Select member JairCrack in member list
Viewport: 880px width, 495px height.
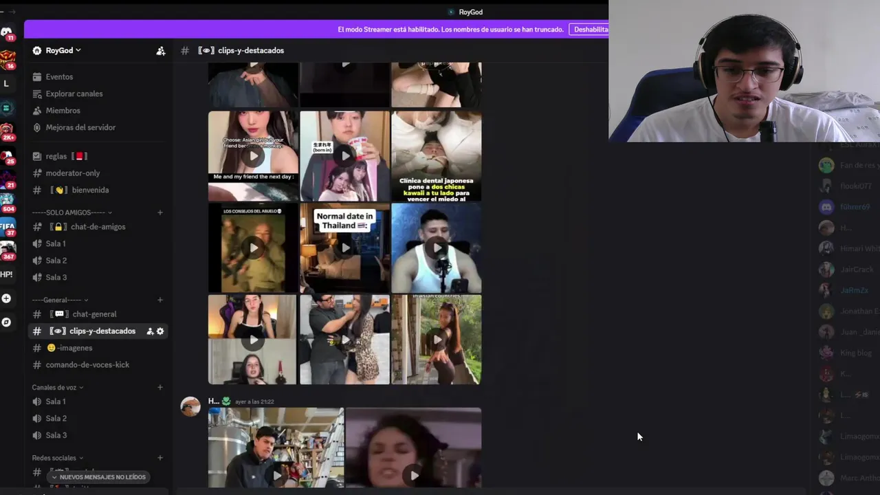coord(846,269)
